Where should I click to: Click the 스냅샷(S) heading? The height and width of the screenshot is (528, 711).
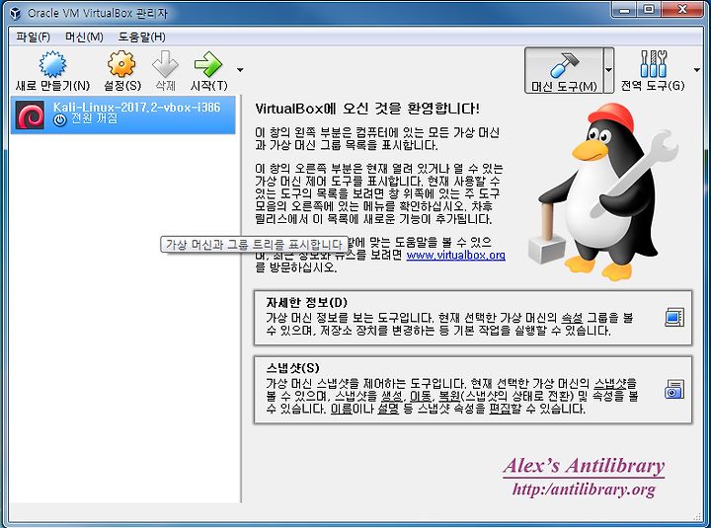292,367
